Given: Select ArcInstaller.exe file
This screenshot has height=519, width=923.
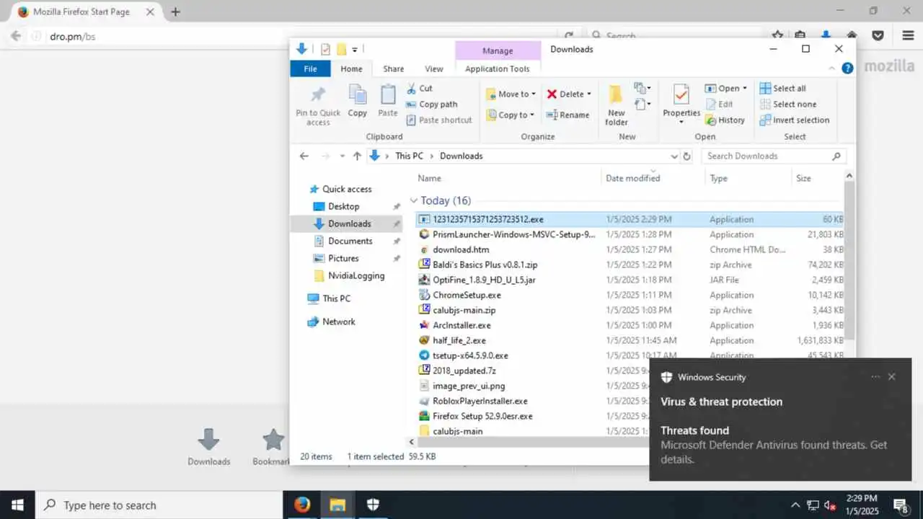Looking at the screenshot, I should click(629, 325).
